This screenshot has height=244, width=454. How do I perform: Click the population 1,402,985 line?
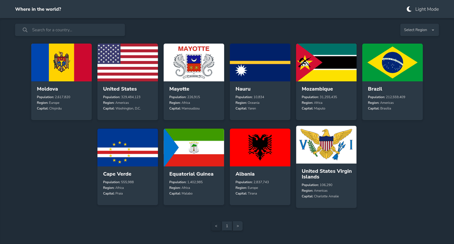pyautogui.click(x=186, y=182)
